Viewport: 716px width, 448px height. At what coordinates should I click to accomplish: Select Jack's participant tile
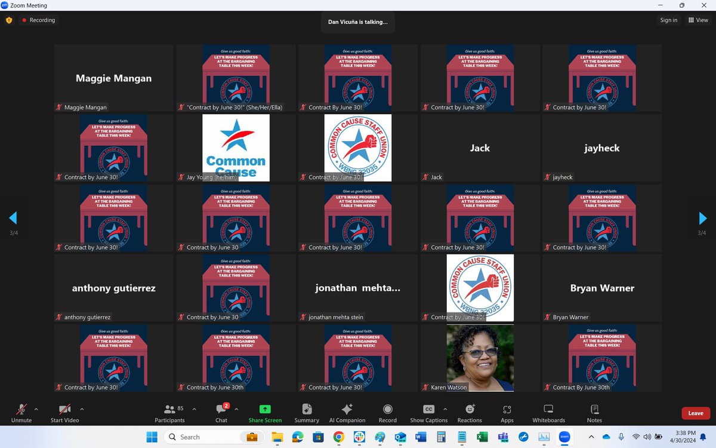tap(480, 148)
